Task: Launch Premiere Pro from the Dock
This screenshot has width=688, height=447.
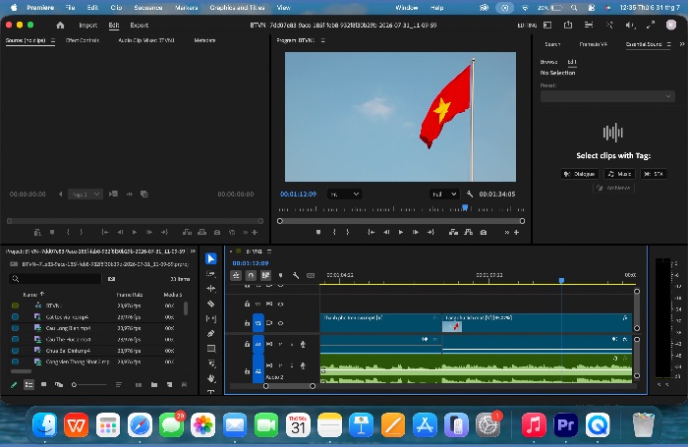Action: coord(565,424)
